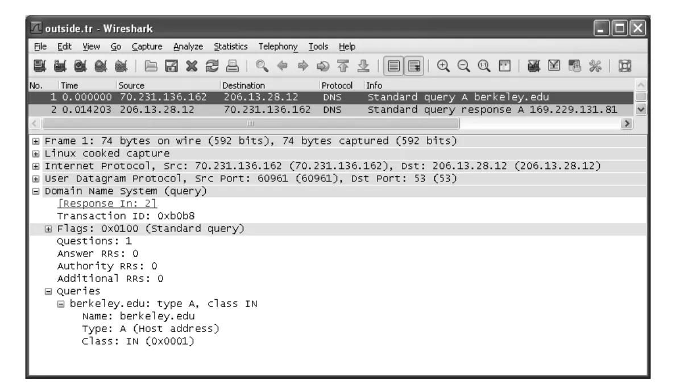Click horizontal scrollbar right arrow
The width and height of the screenshot is (676, 388).
[x=627, y=124]
